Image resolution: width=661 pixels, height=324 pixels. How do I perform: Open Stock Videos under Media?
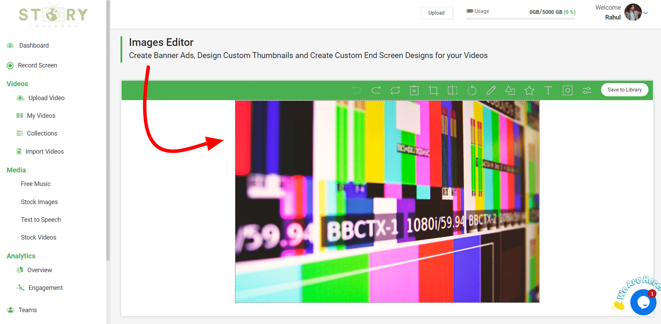(x=39, y=237)
